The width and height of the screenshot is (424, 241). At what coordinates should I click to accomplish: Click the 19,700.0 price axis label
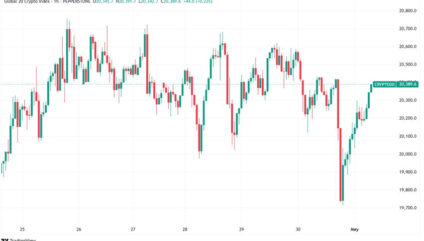click(407, 208)
